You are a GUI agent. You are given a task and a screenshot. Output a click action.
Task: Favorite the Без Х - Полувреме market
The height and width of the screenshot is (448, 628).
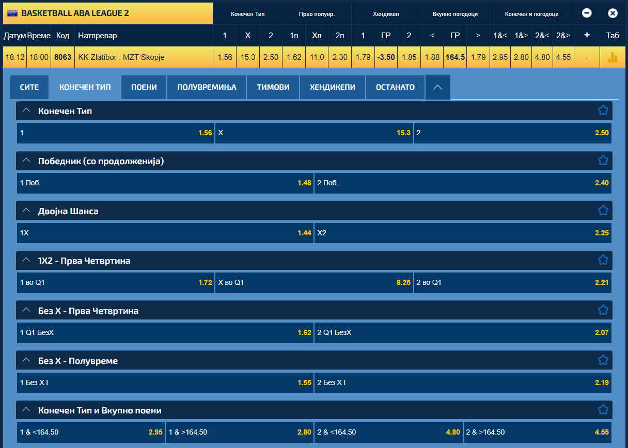click(603, 360)
